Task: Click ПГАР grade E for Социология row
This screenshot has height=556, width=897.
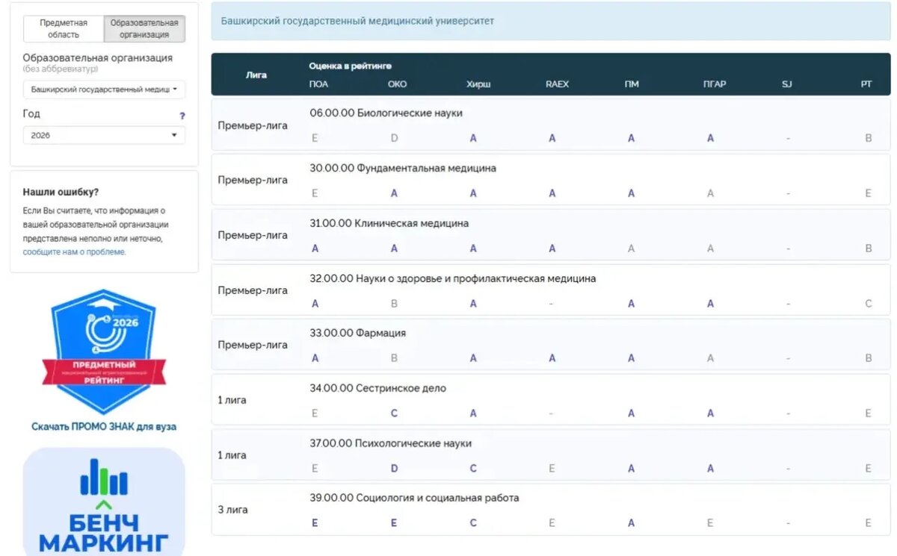Action: coord(710,523)
